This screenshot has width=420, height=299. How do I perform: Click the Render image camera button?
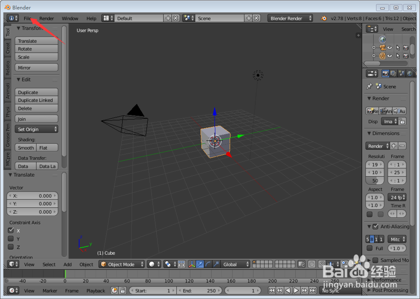[x=372, y=111]
